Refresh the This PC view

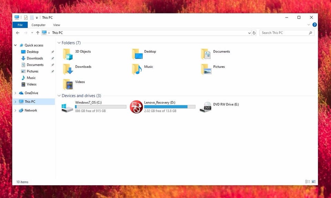[254, 33]
